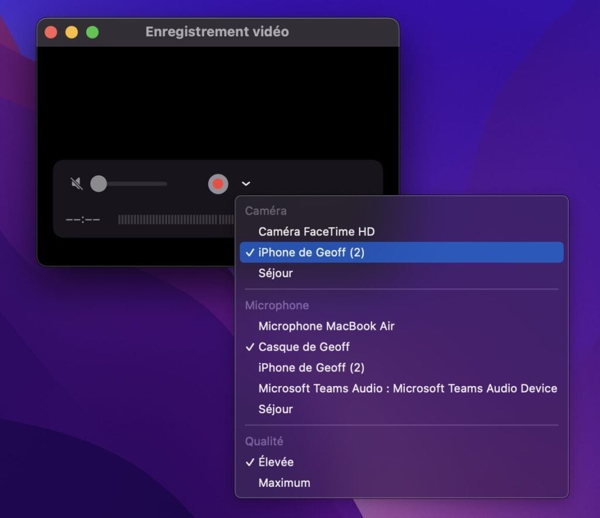The height and width of the screenshot is (518, 600).
Task: Set quality to Élevée
Action: pyautogui.click(x=401, y=462)
